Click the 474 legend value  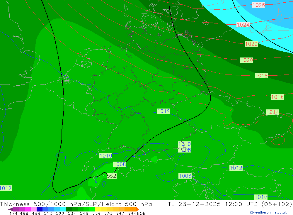click(13, 213)
